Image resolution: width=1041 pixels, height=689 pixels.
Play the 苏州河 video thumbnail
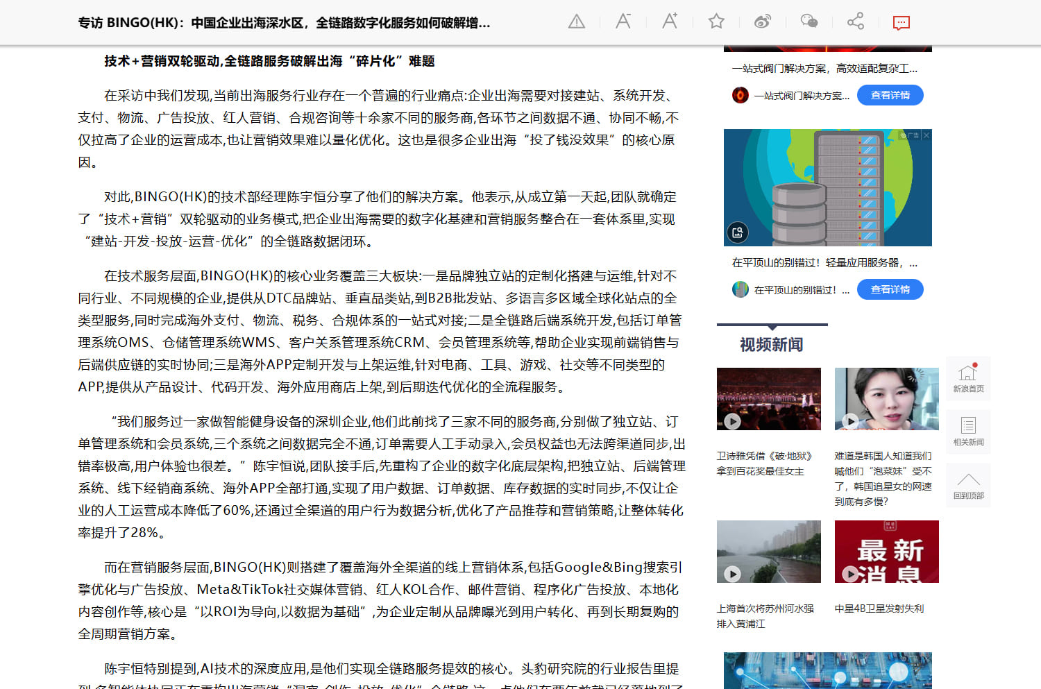[x=769, y=552]
